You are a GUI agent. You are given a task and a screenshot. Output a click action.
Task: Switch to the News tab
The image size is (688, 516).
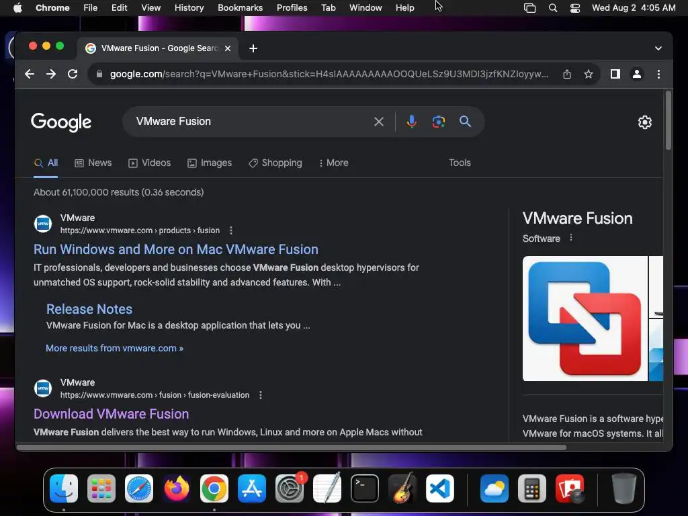tap(93, 163)
